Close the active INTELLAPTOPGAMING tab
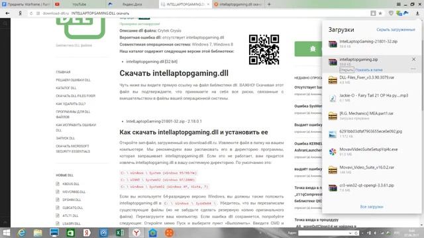This screenshot has width=424, height=238. click(x=208, y=5)
